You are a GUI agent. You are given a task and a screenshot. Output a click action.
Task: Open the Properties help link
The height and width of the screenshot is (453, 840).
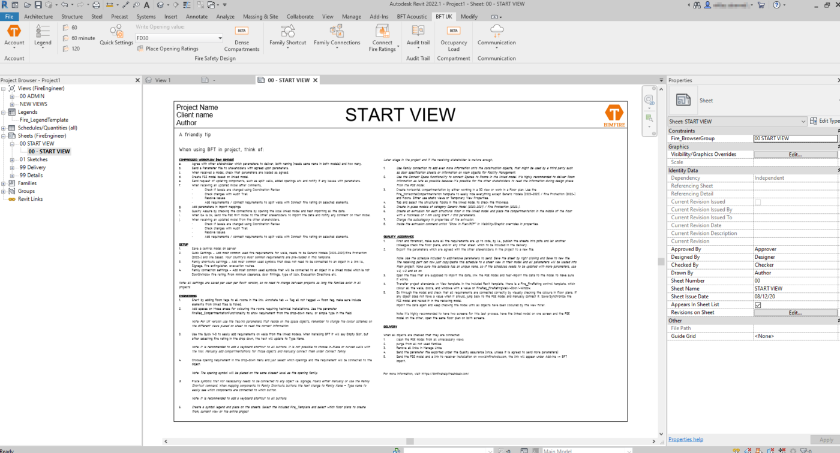coord(686,439)
